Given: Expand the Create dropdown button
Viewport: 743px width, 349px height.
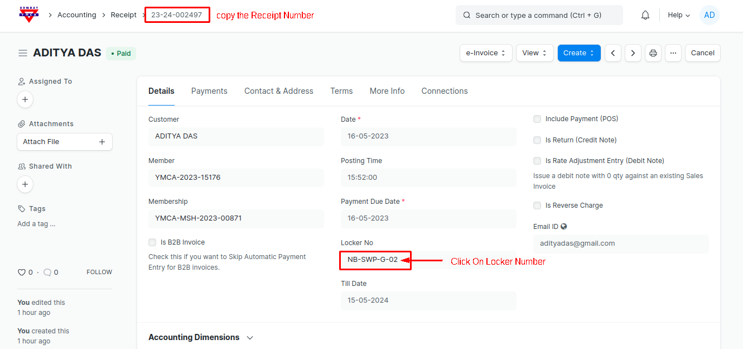Looking at the screenshot, I should 578,53.
